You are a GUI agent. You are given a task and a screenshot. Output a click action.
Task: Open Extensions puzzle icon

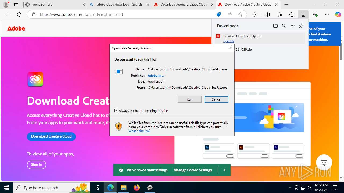tap(255, 14)
